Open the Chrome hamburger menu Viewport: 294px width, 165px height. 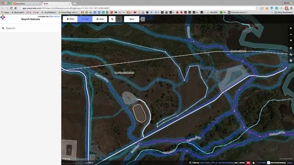pyautogui.click(x=291, y=8)
